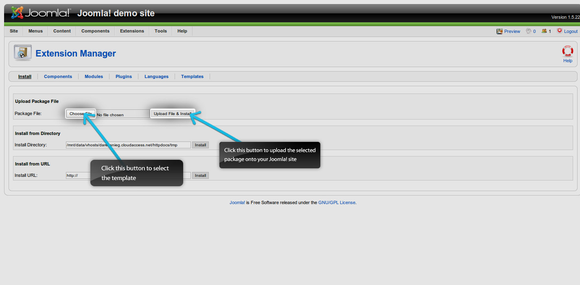Click Upload File & Install button
The width and height of the screenshot is (580, 285).
(173, 114)
